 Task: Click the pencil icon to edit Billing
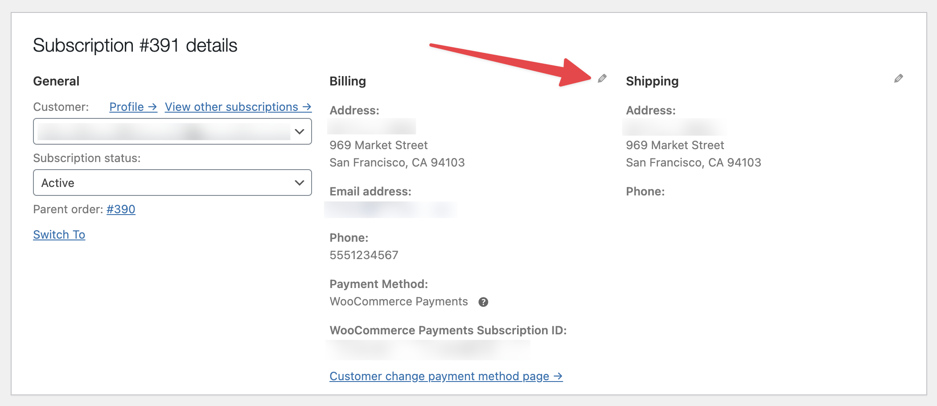click(602, 79)
